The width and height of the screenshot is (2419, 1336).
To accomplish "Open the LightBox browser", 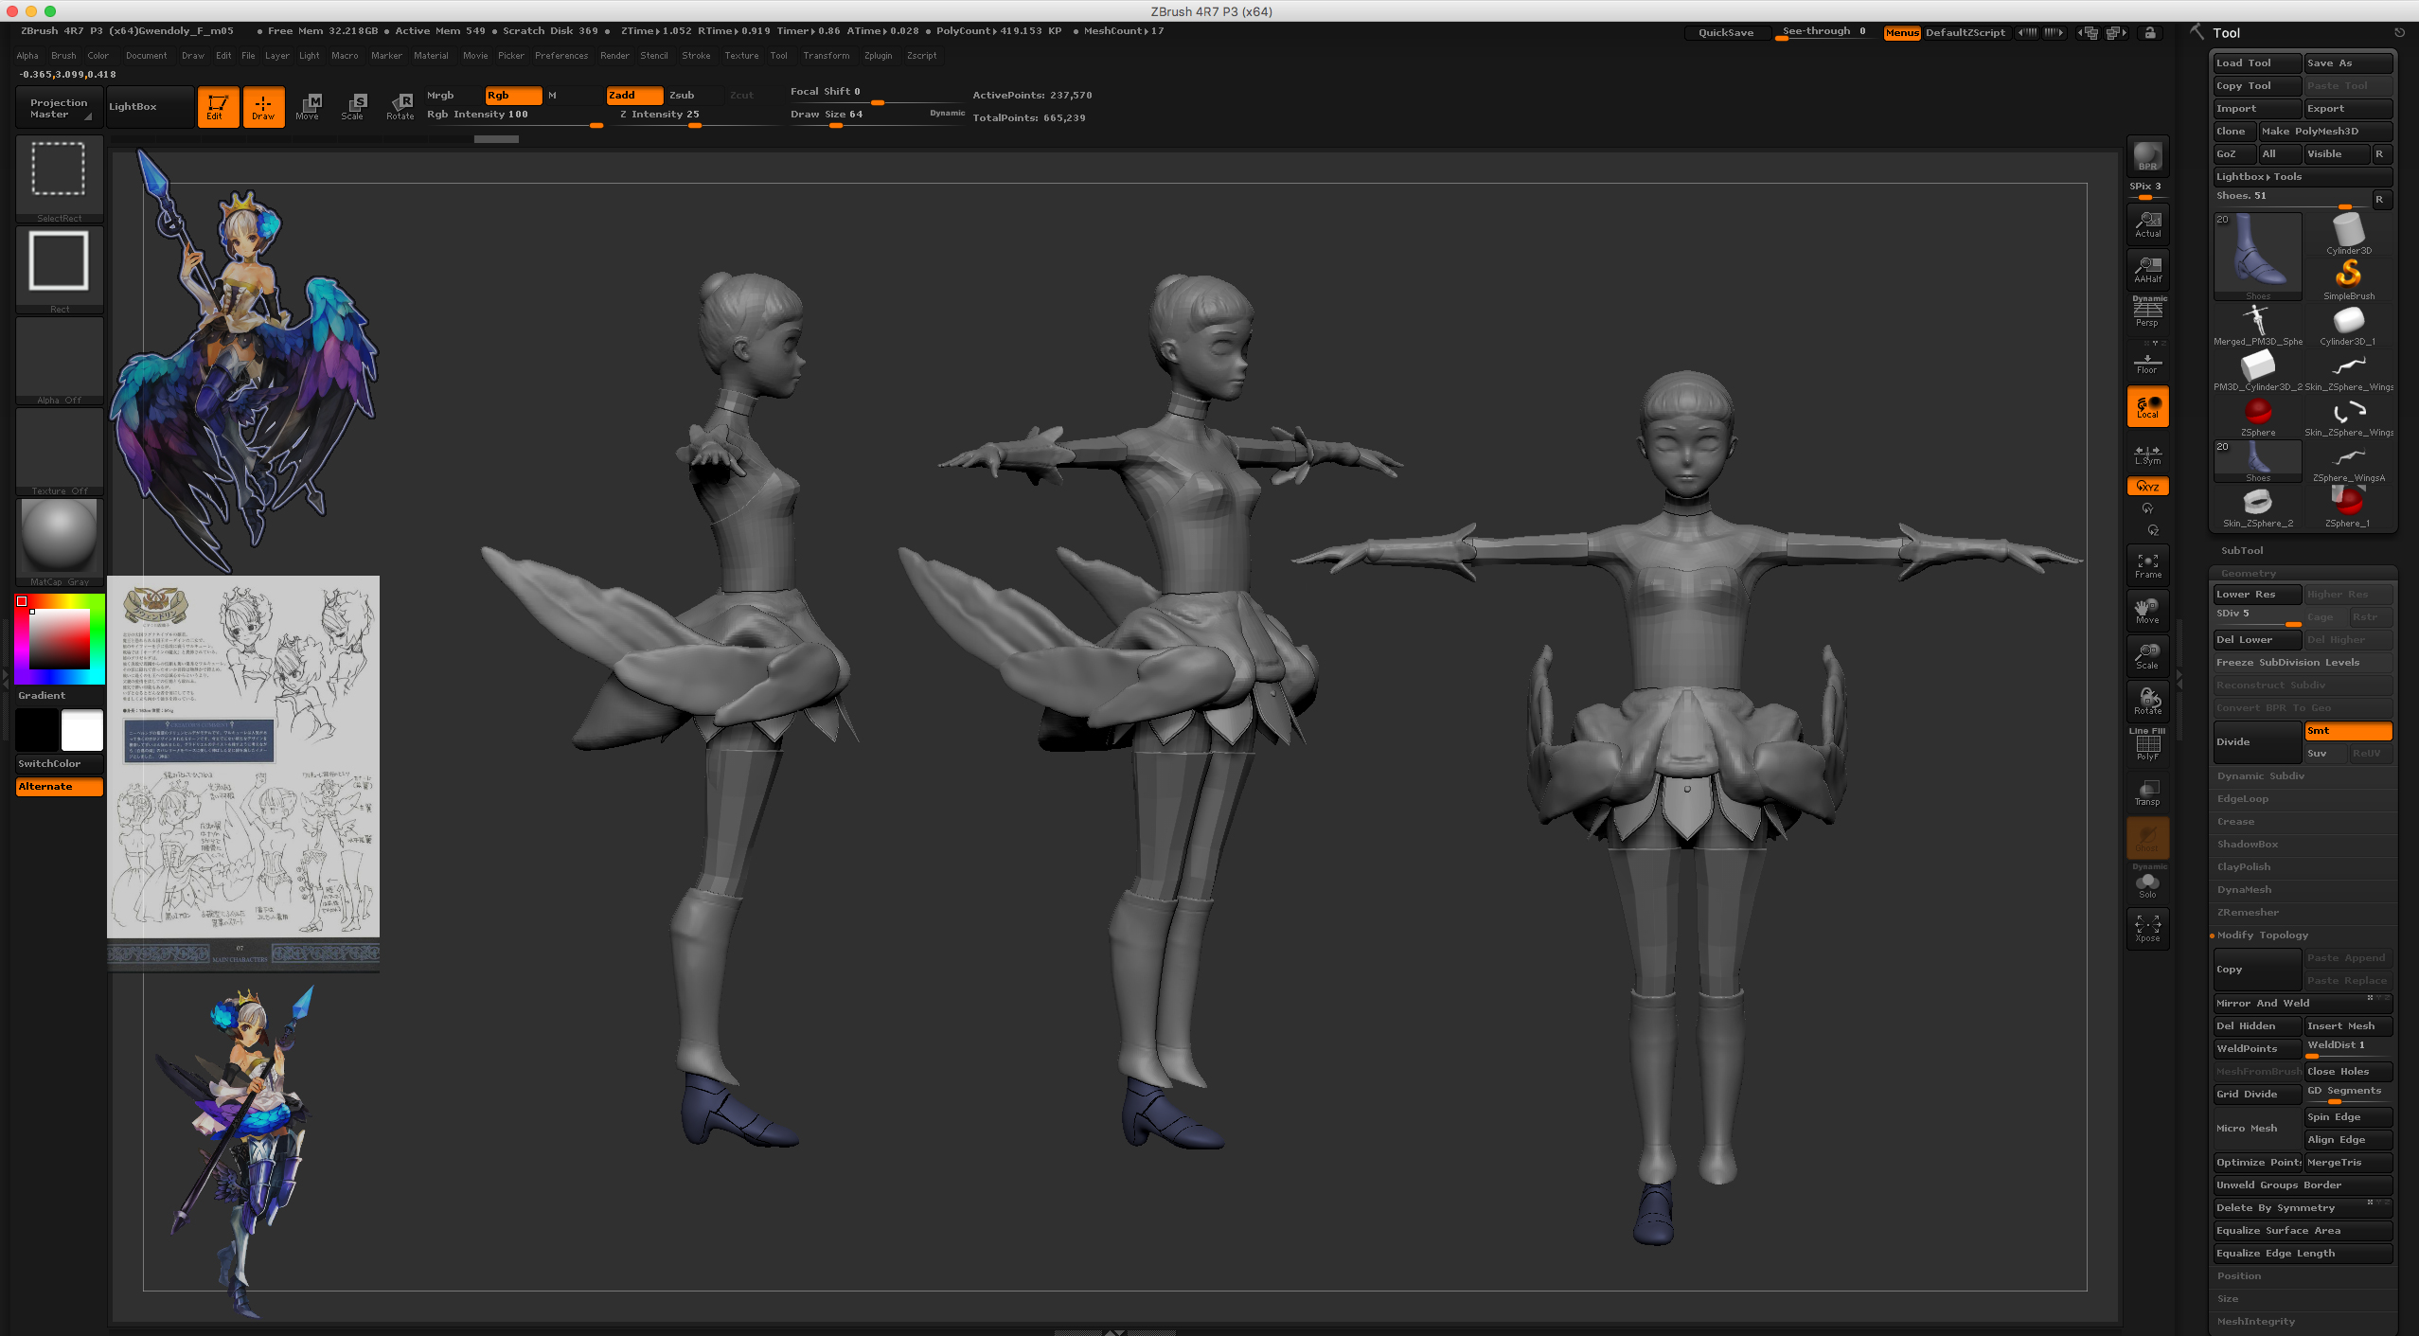I will 151,107.
